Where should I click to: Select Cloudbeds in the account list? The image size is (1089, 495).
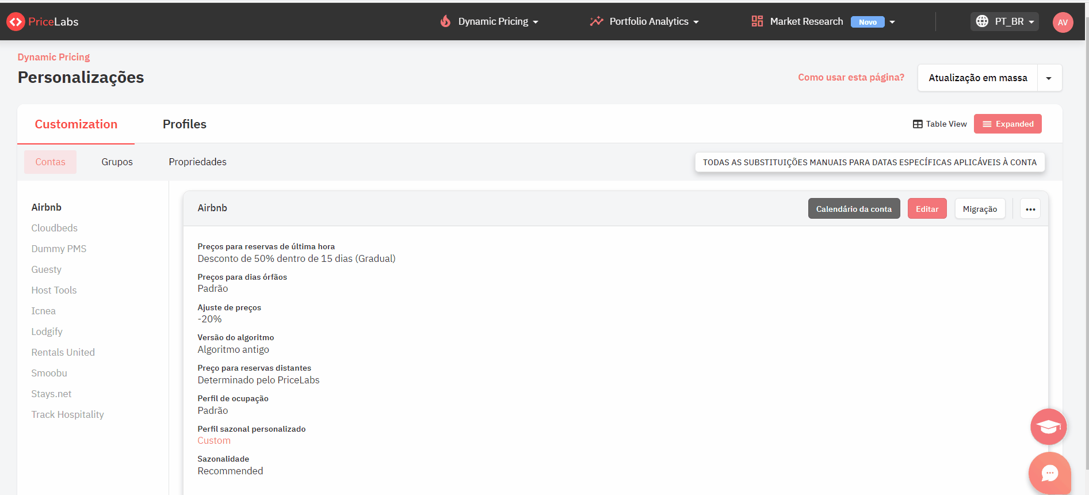tap(55, 228)
